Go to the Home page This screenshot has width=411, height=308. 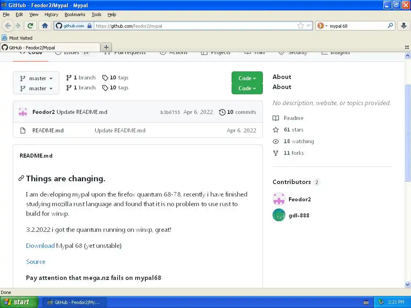(x=45, y=26)
